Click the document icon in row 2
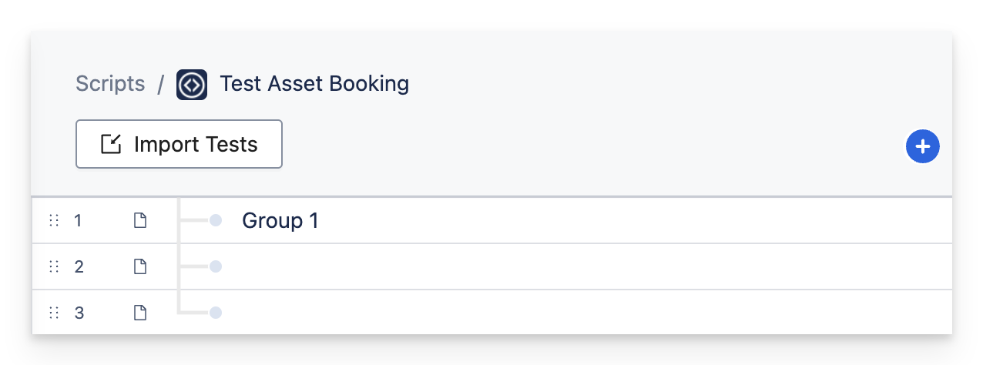 tap(140, 267)
